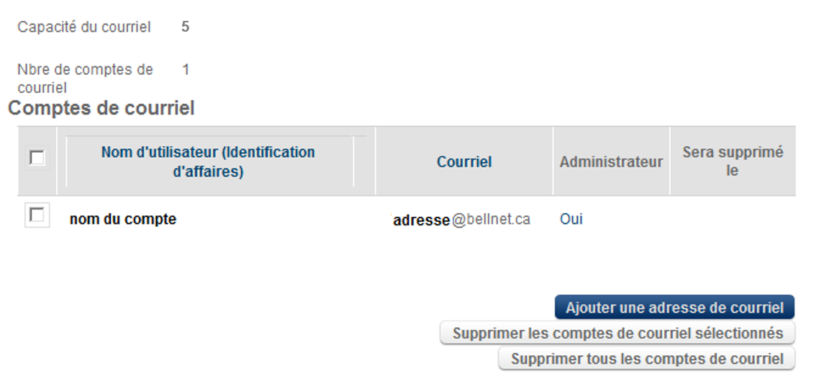Open the 'nom du compte' user entry
The height and width of the screenshot is (381, 837).
coord(123,220)
